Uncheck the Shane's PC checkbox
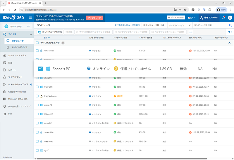 point(41,69)
